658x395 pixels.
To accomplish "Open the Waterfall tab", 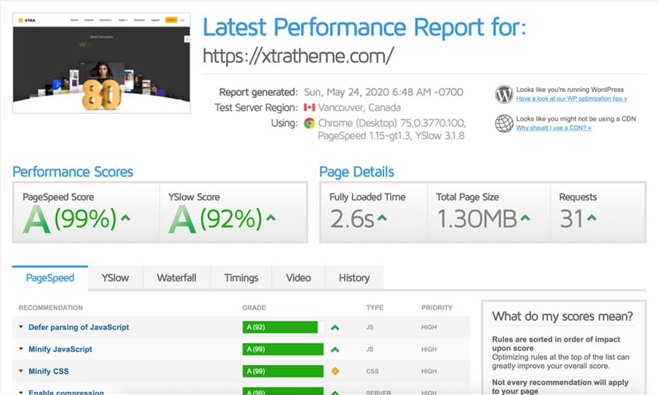I will 176,278.
